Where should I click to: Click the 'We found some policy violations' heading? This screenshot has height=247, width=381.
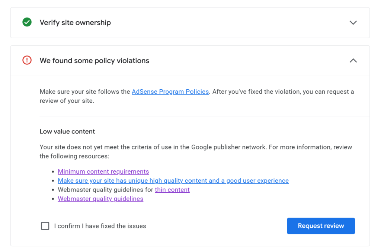tap(95, 61)
